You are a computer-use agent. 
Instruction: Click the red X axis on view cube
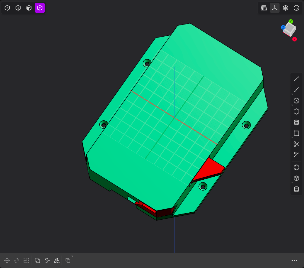(x=295, y=39)
